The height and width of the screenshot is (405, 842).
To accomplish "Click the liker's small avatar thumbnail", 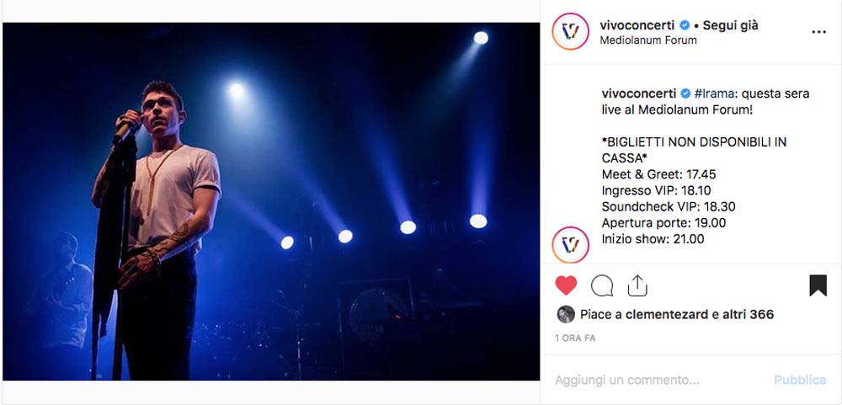I will (x=566, y=314).
